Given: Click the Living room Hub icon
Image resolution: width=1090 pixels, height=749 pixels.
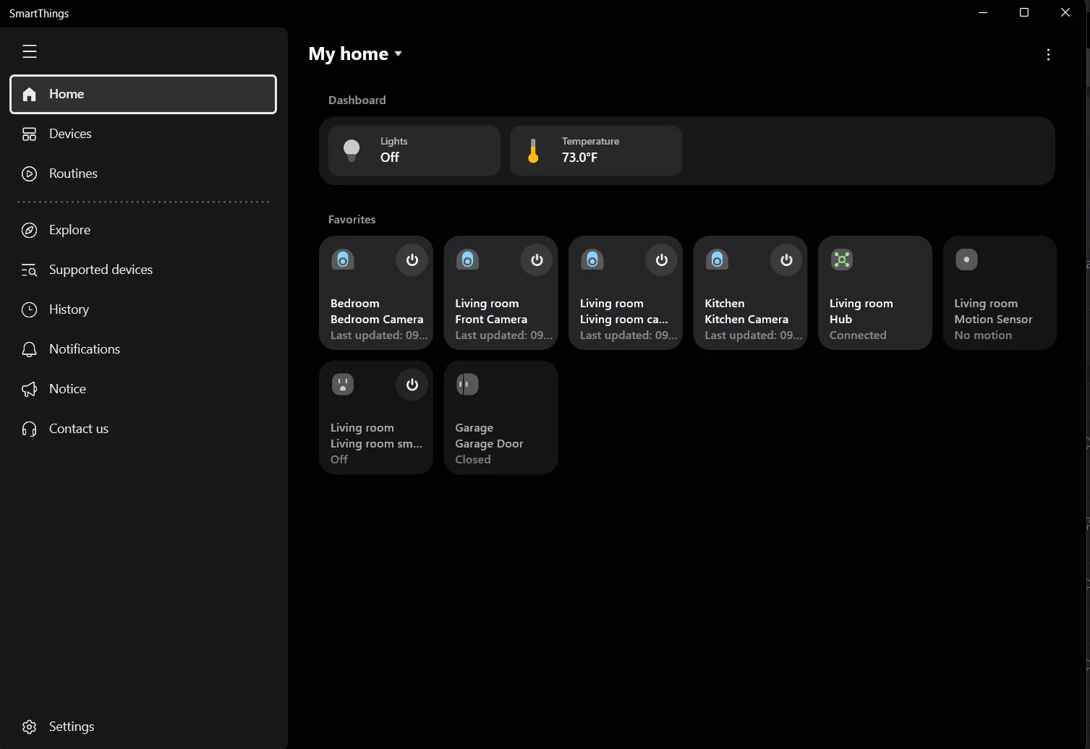Looking at the screenshot, I should [842, 260].
